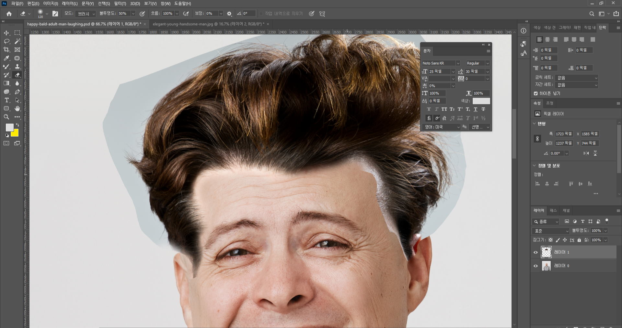Select the Clone Stamp tool
Screen dimensions: 622x328
point(17,67)
